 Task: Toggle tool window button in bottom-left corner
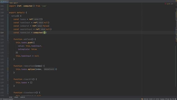[x=1, y=99]
